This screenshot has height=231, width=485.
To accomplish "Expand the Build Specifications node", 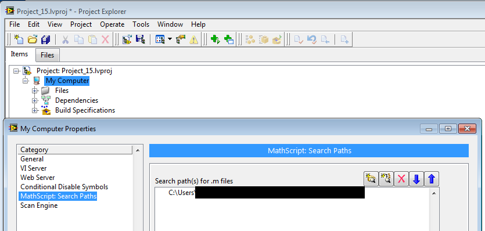I will (x=35, y=110).
